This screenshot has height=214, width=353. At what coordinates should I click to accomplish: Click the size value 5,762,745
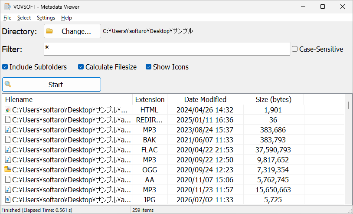tap(273, 180)
